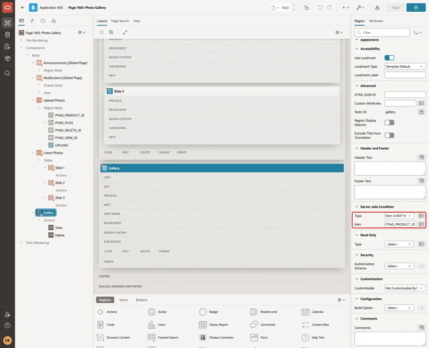Open the Header Text code editor icon
This screenshot has width=429, height=348.
pyautogui.click(x=421, y=157)
